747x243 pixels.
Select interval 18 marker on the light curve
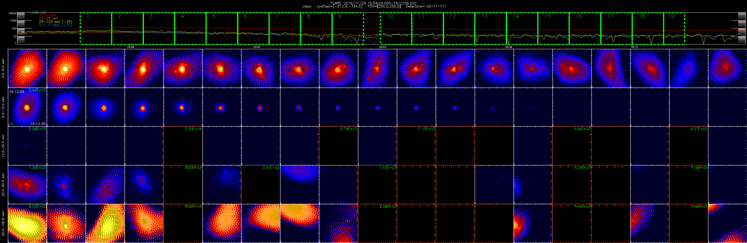tap(642, 16)
